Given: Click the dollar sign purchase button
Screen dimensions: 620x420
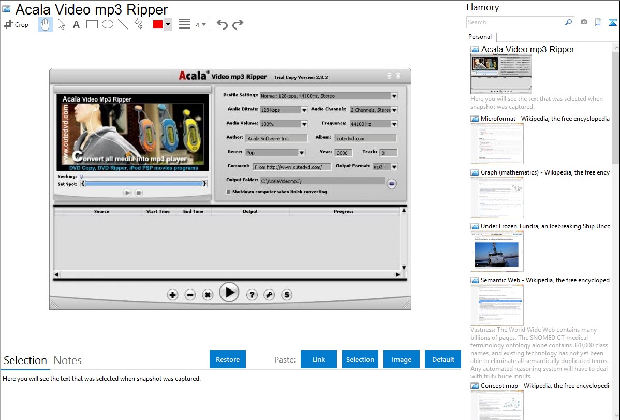Looking at the screenshot, I should 287,295.
